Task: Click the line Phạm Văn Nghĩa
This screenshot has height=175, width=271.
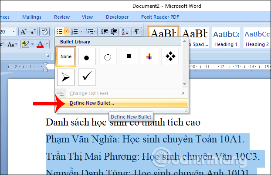Action: click(145, 139)
